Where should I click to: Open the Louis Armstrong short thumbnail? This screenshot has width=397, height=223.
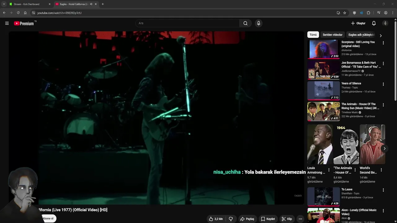(320, 144)
